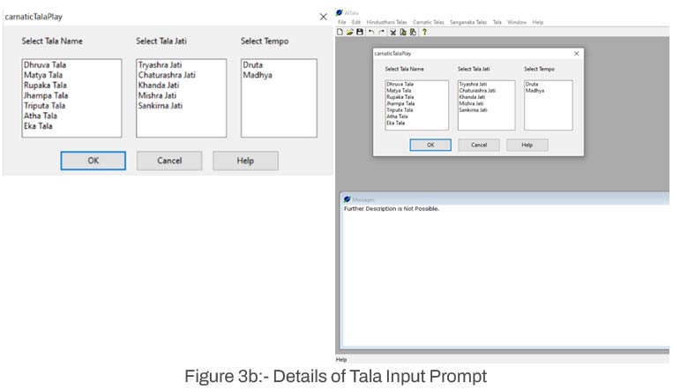Click the Paste clipboard toolbar icon

click(x=412, y=32)
